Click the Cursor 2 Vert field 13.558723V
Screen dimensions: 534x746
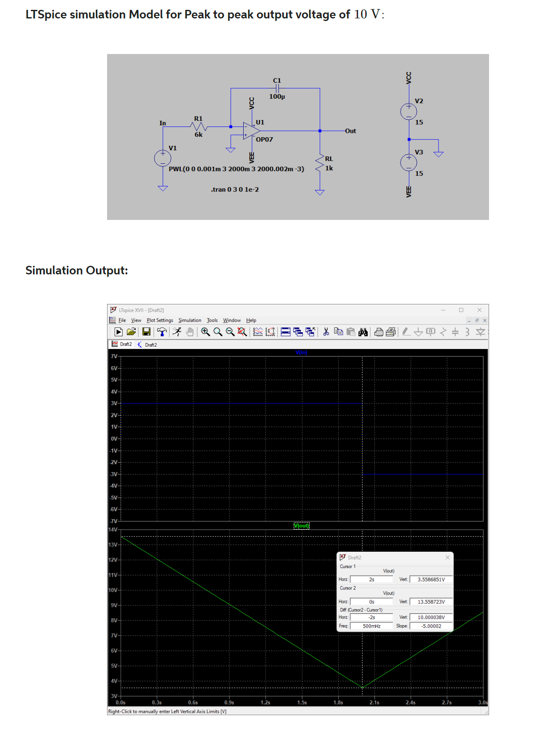point(431,602)
